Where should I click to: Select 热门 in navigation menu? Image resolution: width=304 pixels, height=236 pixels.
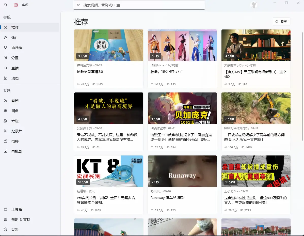[30, 37]
